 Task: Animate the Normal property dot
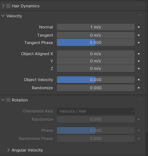point(139,27)
